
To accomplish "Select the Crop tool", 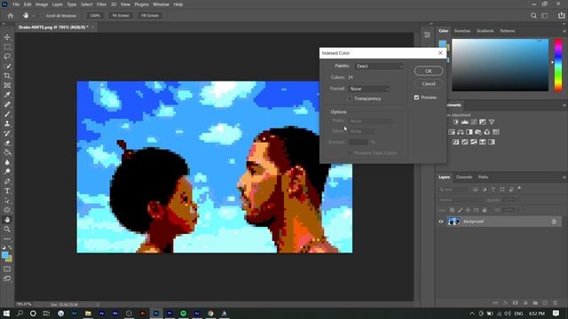I will pos(7,75).
